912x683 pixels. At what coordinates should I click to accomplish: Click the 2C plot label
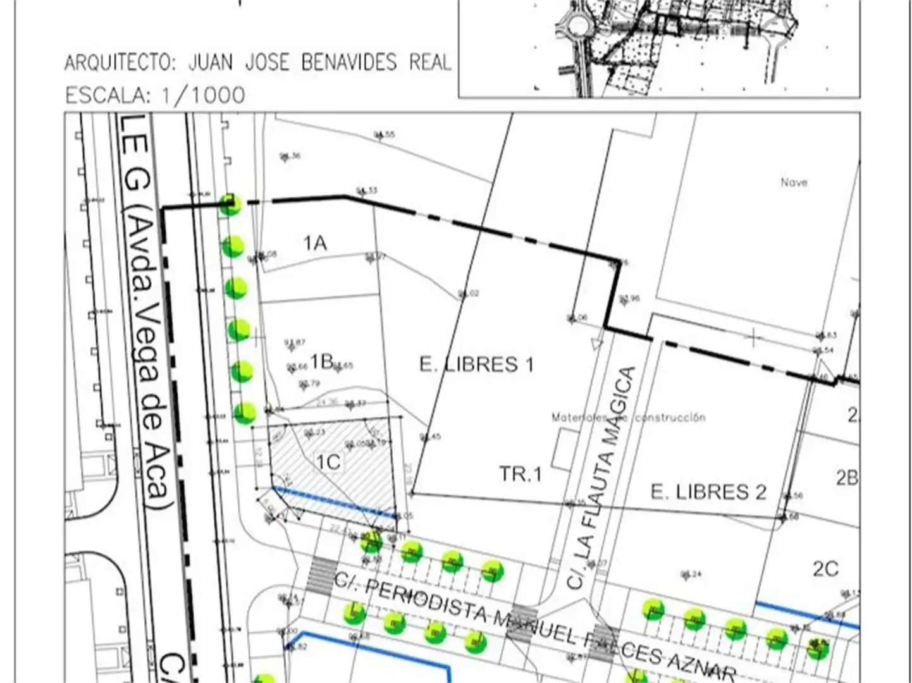coord(825,569)
